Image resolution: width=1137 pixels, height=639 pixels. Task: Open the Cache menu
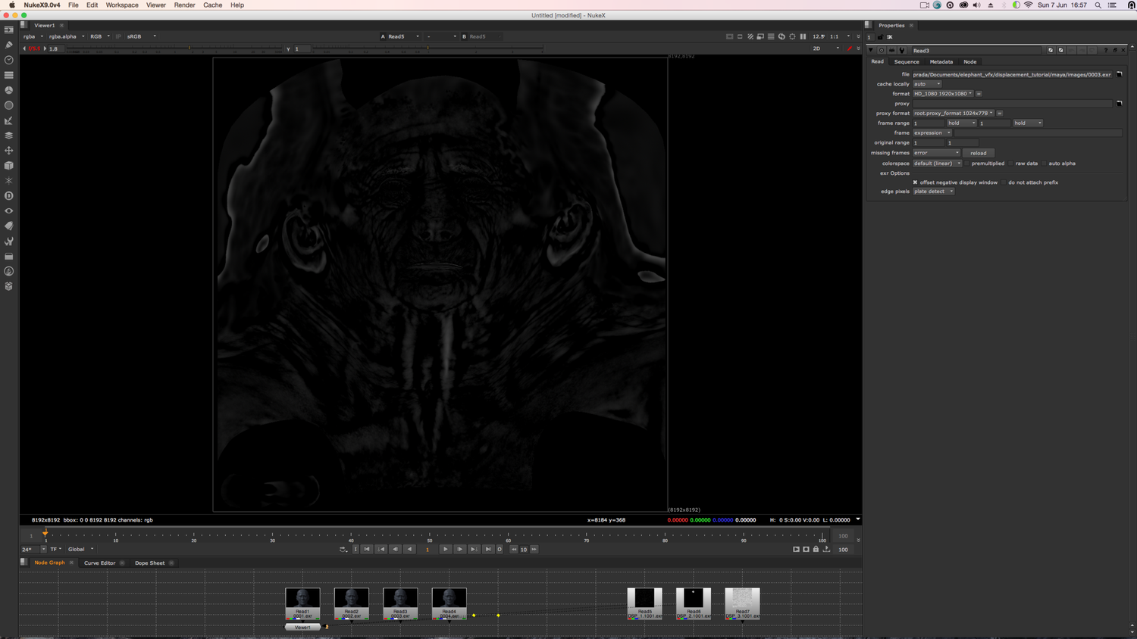[212, 5]
